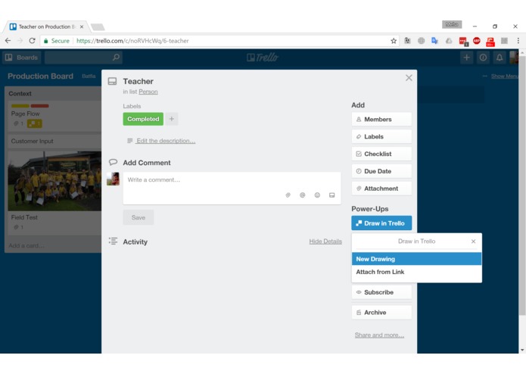Open the info icon in Trello header
Screen dimensions: 526x374
[483, 58]
